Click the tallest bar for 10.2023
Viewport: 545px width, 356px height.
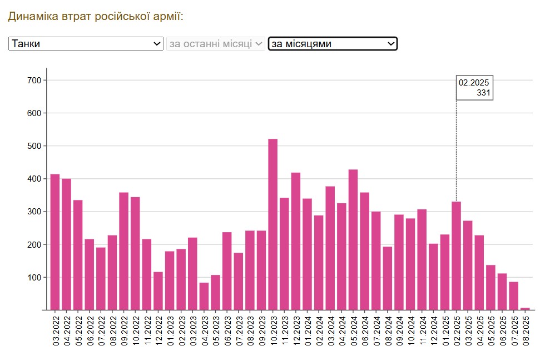[x=273, y=224]
